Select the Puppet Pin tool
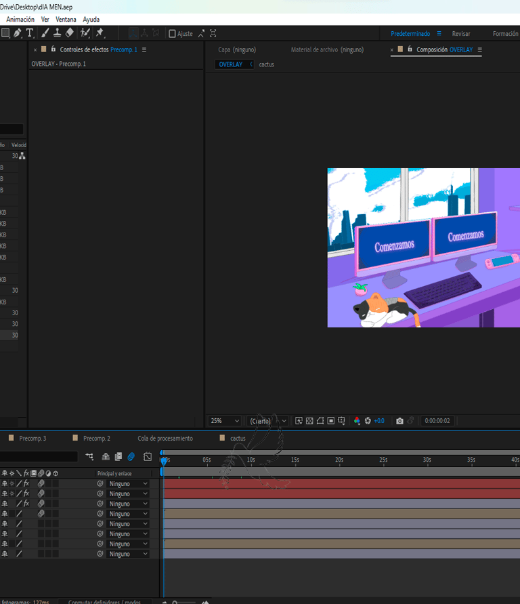520x604 pixels. tap(100, 33)
